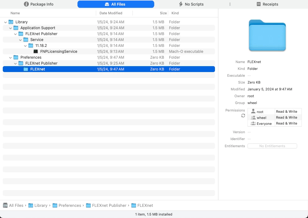308x218 pixels.
Task: Click the 11.18.2 folder icon
Action: (x=31, y=45)
